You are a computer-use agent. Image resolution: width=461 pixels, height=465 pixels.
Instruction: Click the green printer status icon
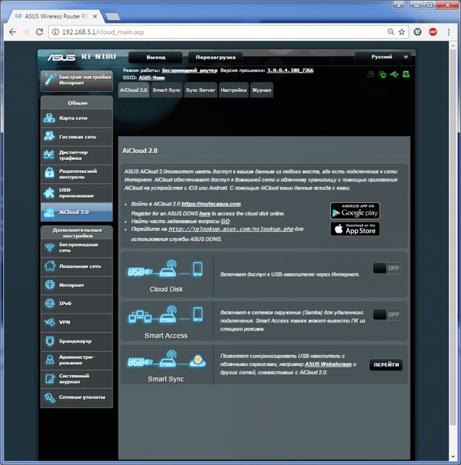tap(406, 74)
